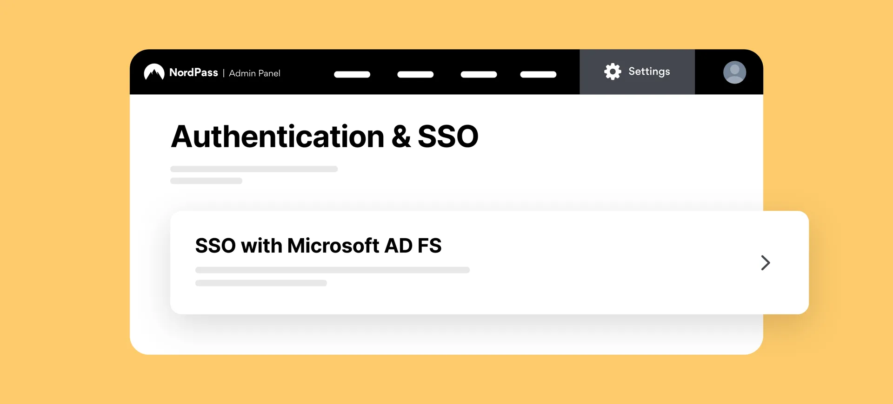Screen dimensions: 893x404
Task: Open the user profile avatar
Action: click(x=734, y=72)
